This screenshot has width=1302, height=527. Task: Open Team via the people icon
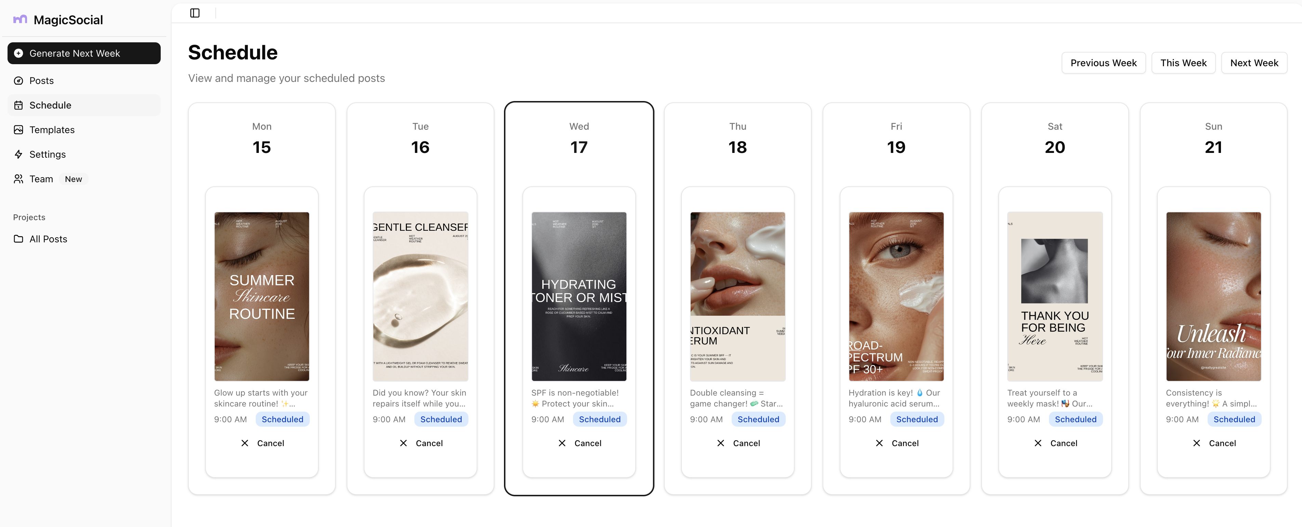(x=19, y=179)
